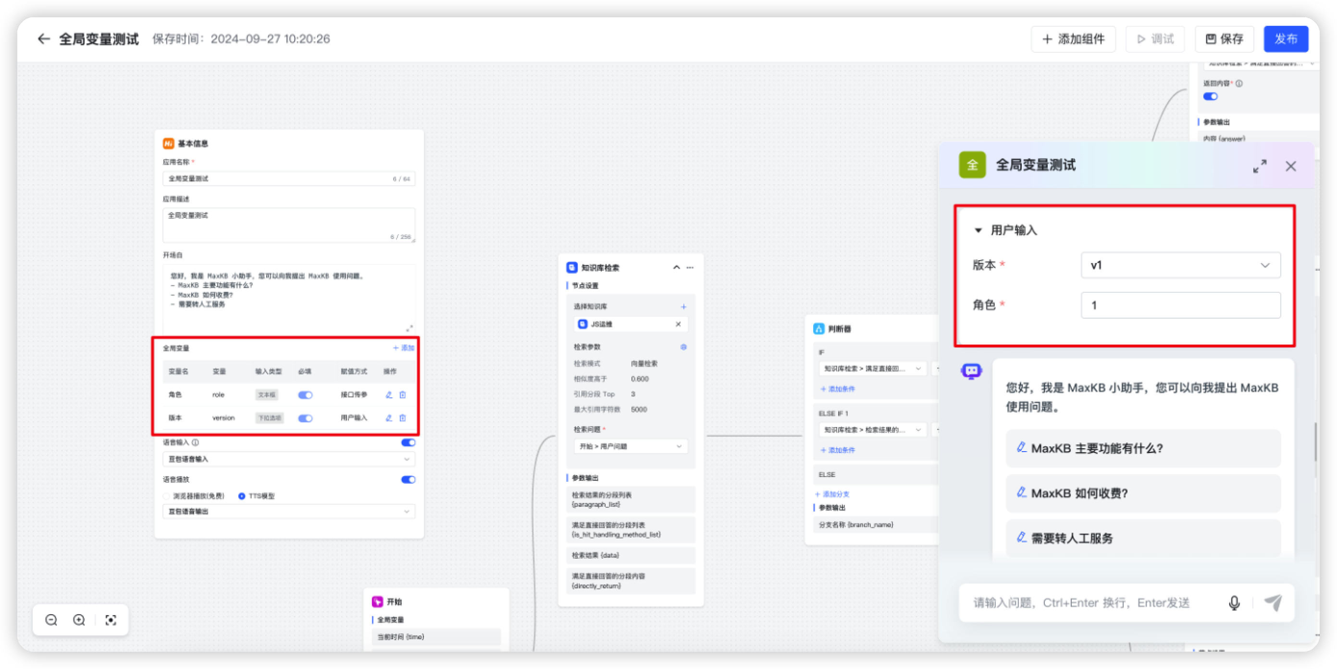Open the ELSE IF 1 condition dropdown
The width and height of the screenshot is (1337, 669).
pyautogui.click(x=873, y=430)
